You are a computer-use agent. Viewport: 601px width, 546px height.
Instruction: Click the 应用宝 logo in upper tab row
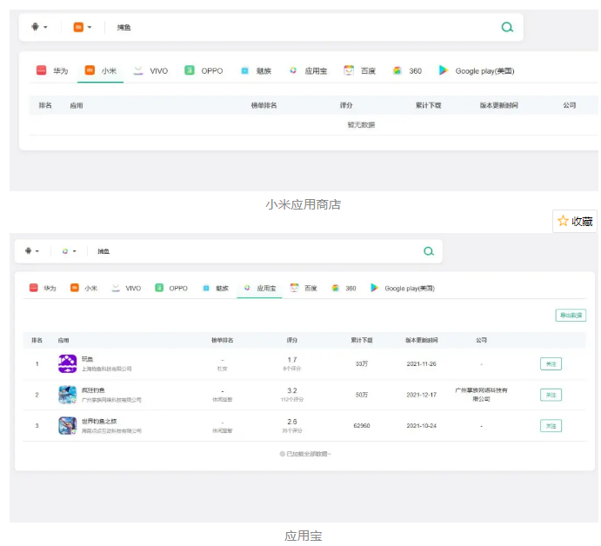[293, 70]
